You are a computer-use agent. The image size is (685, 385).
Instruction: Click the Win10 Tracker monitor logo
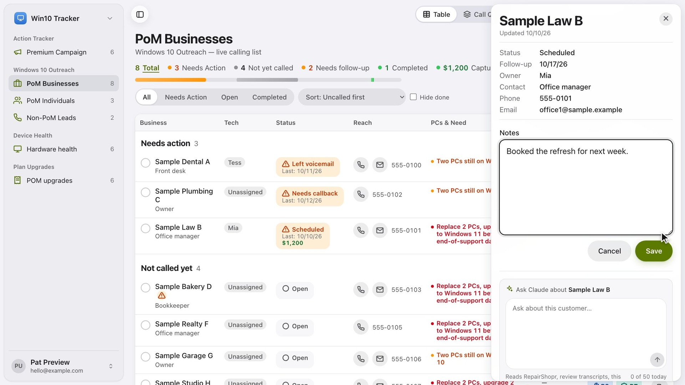(x=20, y=18)
